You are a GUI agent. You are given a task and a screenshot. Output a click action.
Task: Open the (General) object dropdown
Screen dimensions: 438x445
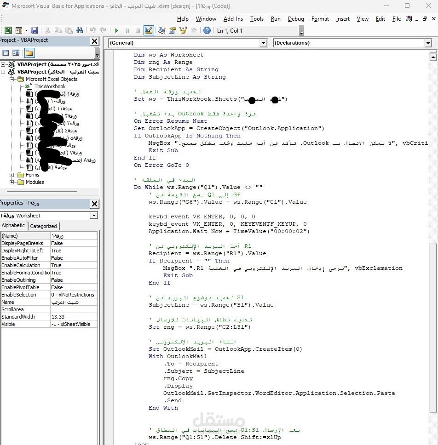(x=263, y=43)
